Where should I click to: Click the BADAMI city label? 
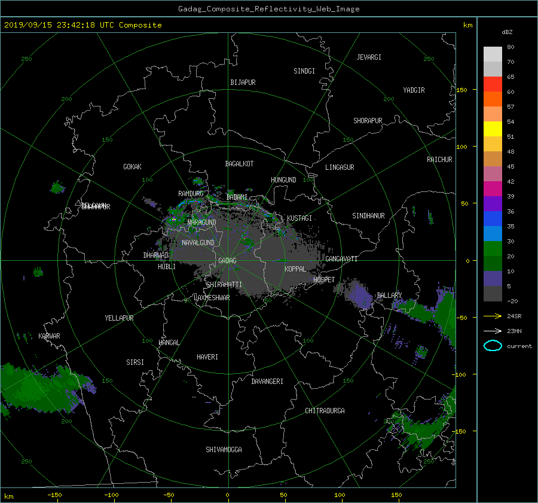237,197
